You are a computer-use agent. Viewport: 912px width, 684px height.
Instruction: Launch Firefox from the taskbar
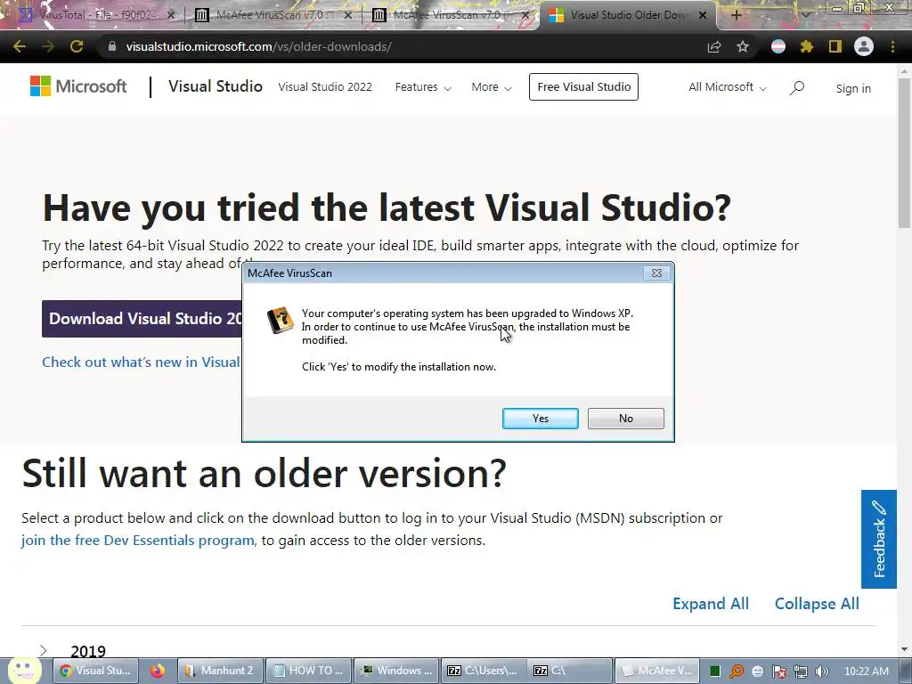click(x=157, y=671)
